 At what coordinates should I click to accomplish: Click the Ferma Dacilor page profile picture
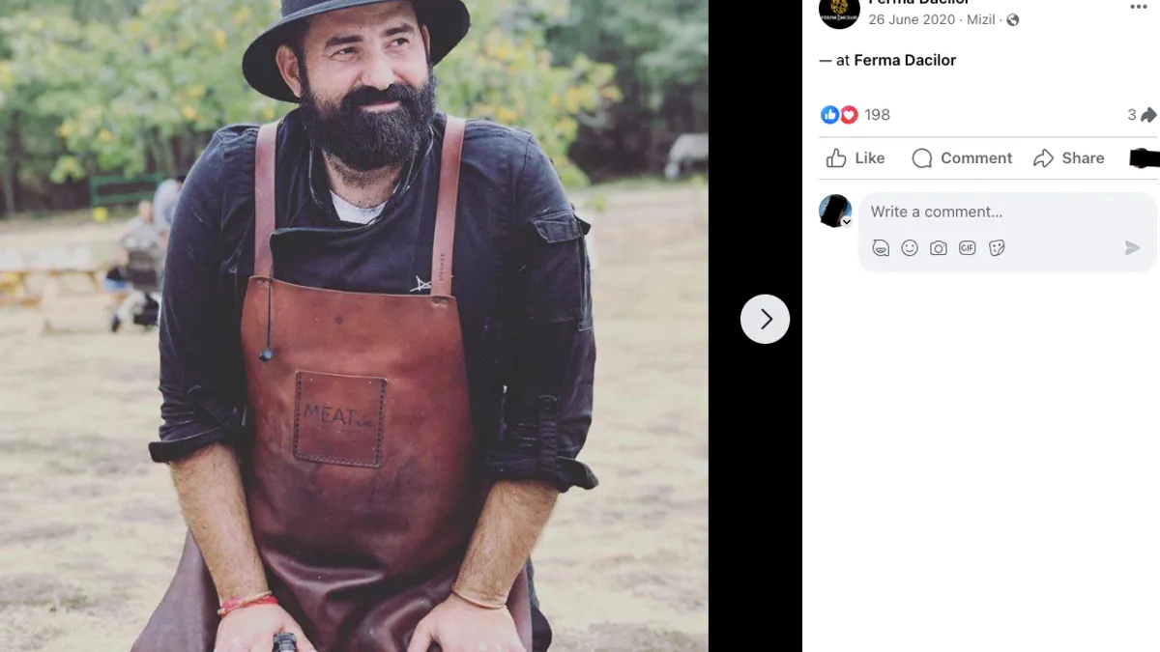coord(839,12)
